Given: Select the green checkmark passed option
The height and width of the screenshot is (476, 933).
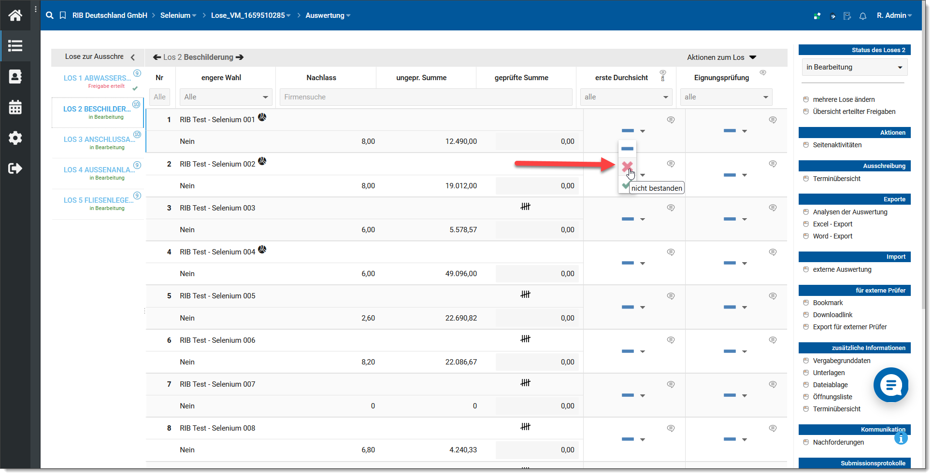Looking at the screenshot, I should pos(625,185).
